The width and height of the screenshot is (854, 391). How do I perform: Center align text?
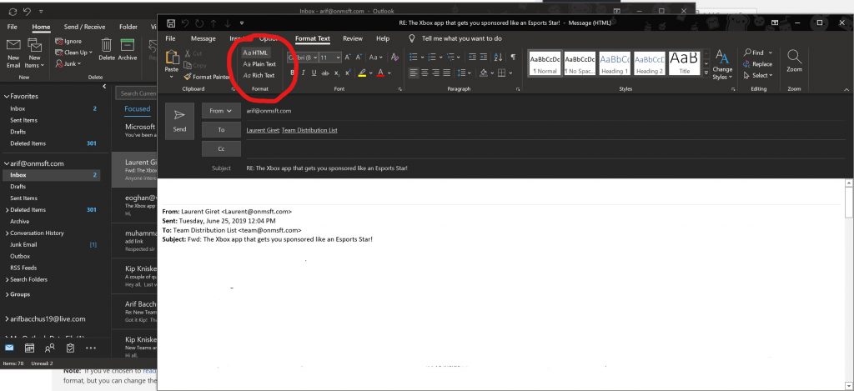[424, 73]
